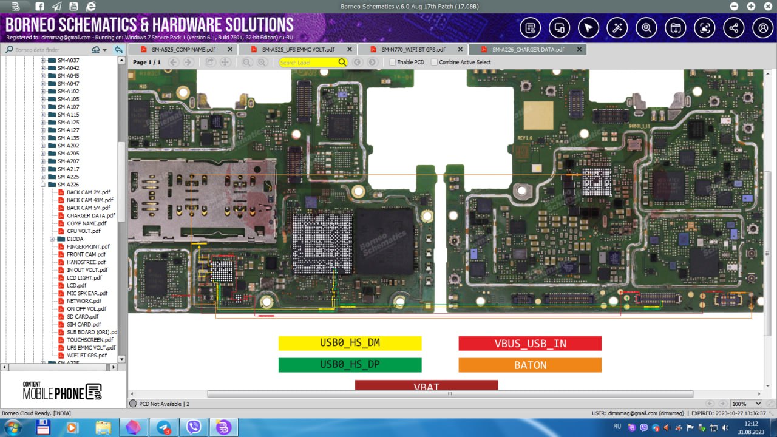Open Telegram from the Windows taskbar
The height and width of the screenshot is (437, 777).
(164, 427)
